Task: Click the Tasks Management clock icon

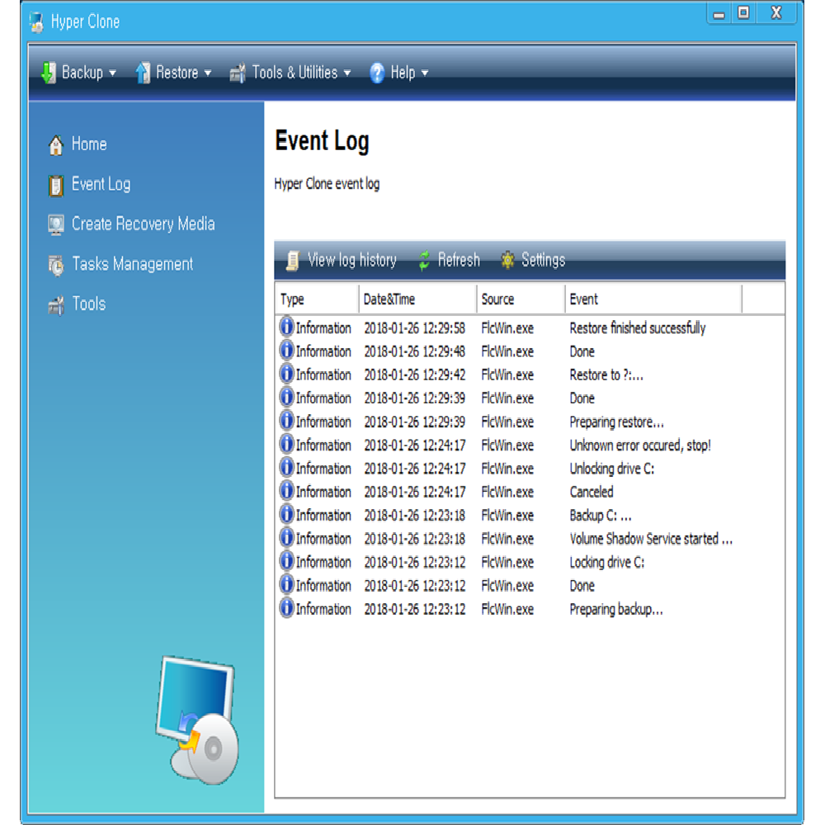Action: (56, 265)
